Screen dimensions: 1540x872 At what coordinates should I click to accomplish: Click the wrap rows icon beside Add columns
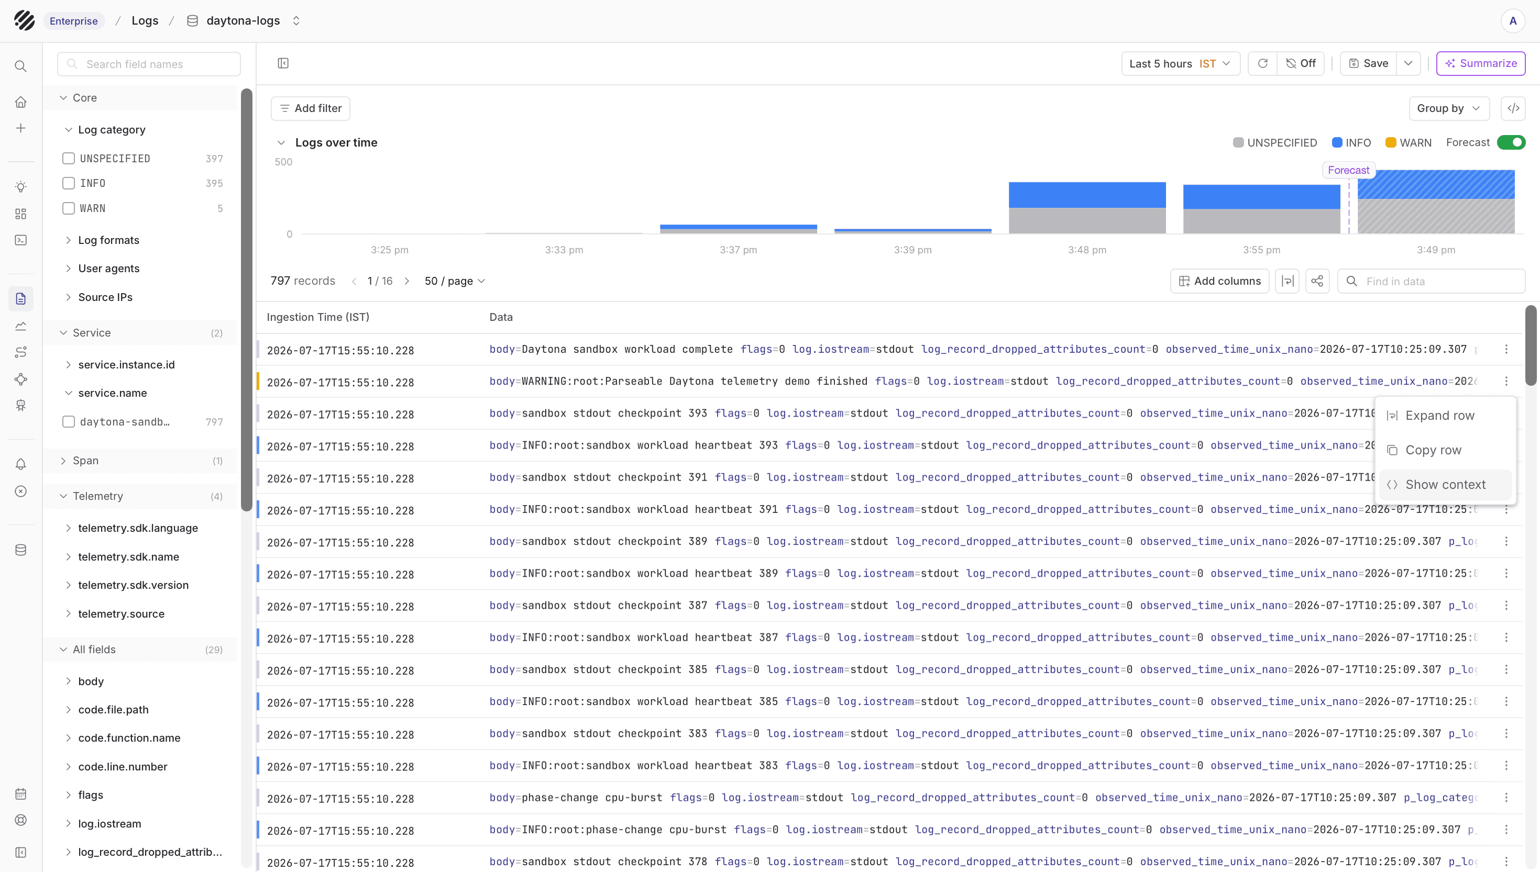tap(1287, 281)
